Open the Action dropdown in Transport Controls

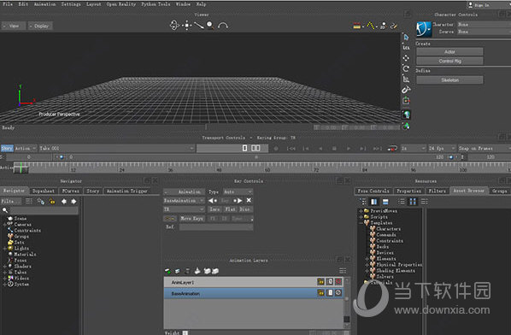(26, 149)
